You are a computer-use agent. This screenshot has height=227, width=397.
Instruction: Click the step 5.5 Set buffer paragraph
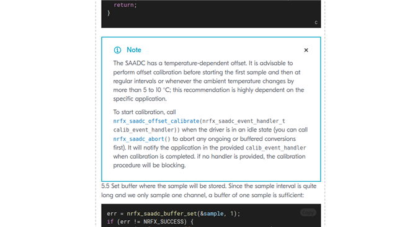click(209, 190)
